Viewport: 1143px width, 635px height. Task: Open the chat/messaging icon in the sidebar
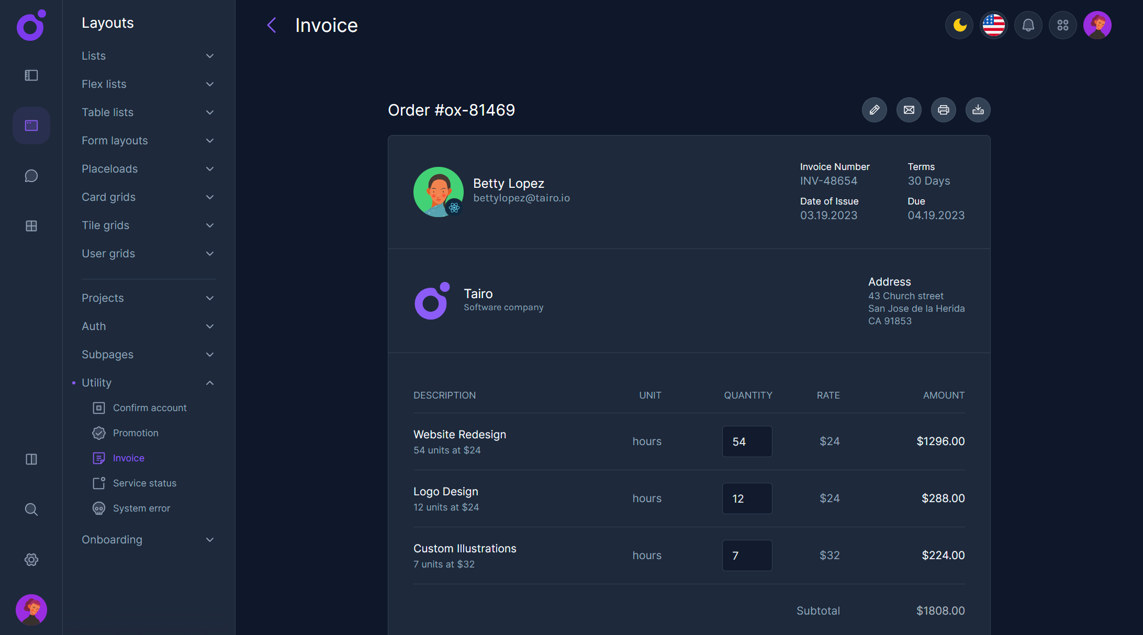pyautogui.click(x=31, y=176)
